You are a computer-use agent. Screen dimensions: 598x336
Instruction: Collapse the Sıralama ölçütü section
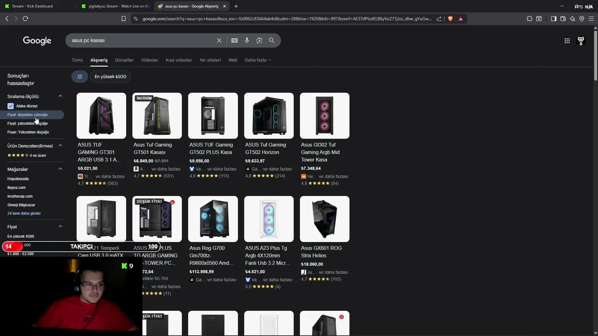tap(60, 96)
